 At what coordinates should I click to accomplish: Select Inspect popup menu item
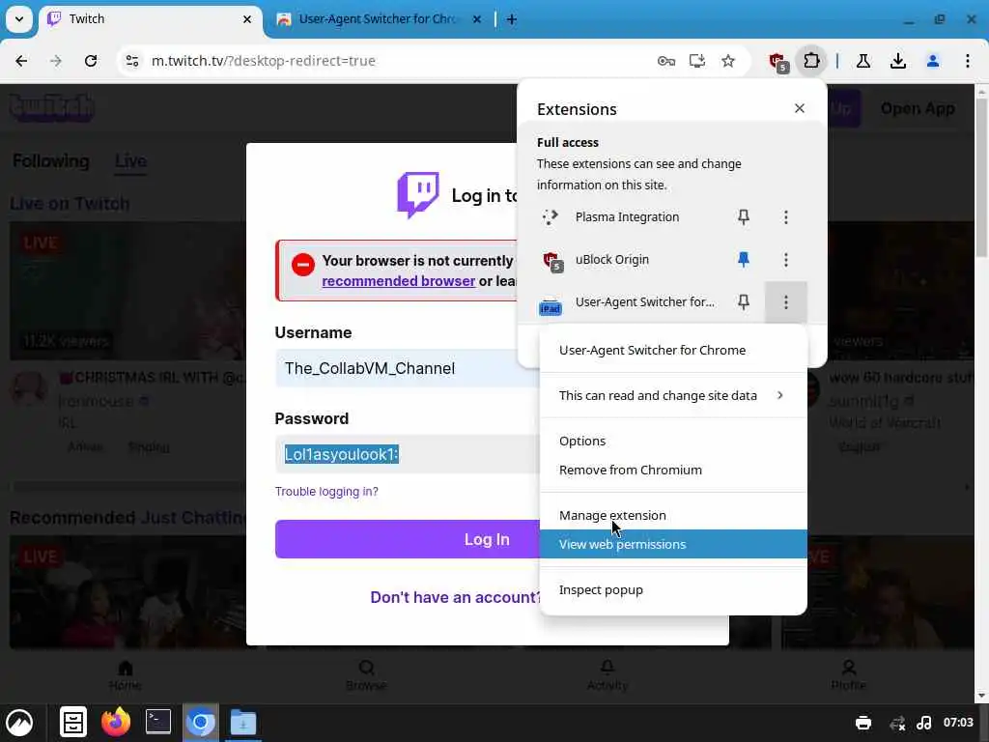pyautogui.click(x=673, y=590)
